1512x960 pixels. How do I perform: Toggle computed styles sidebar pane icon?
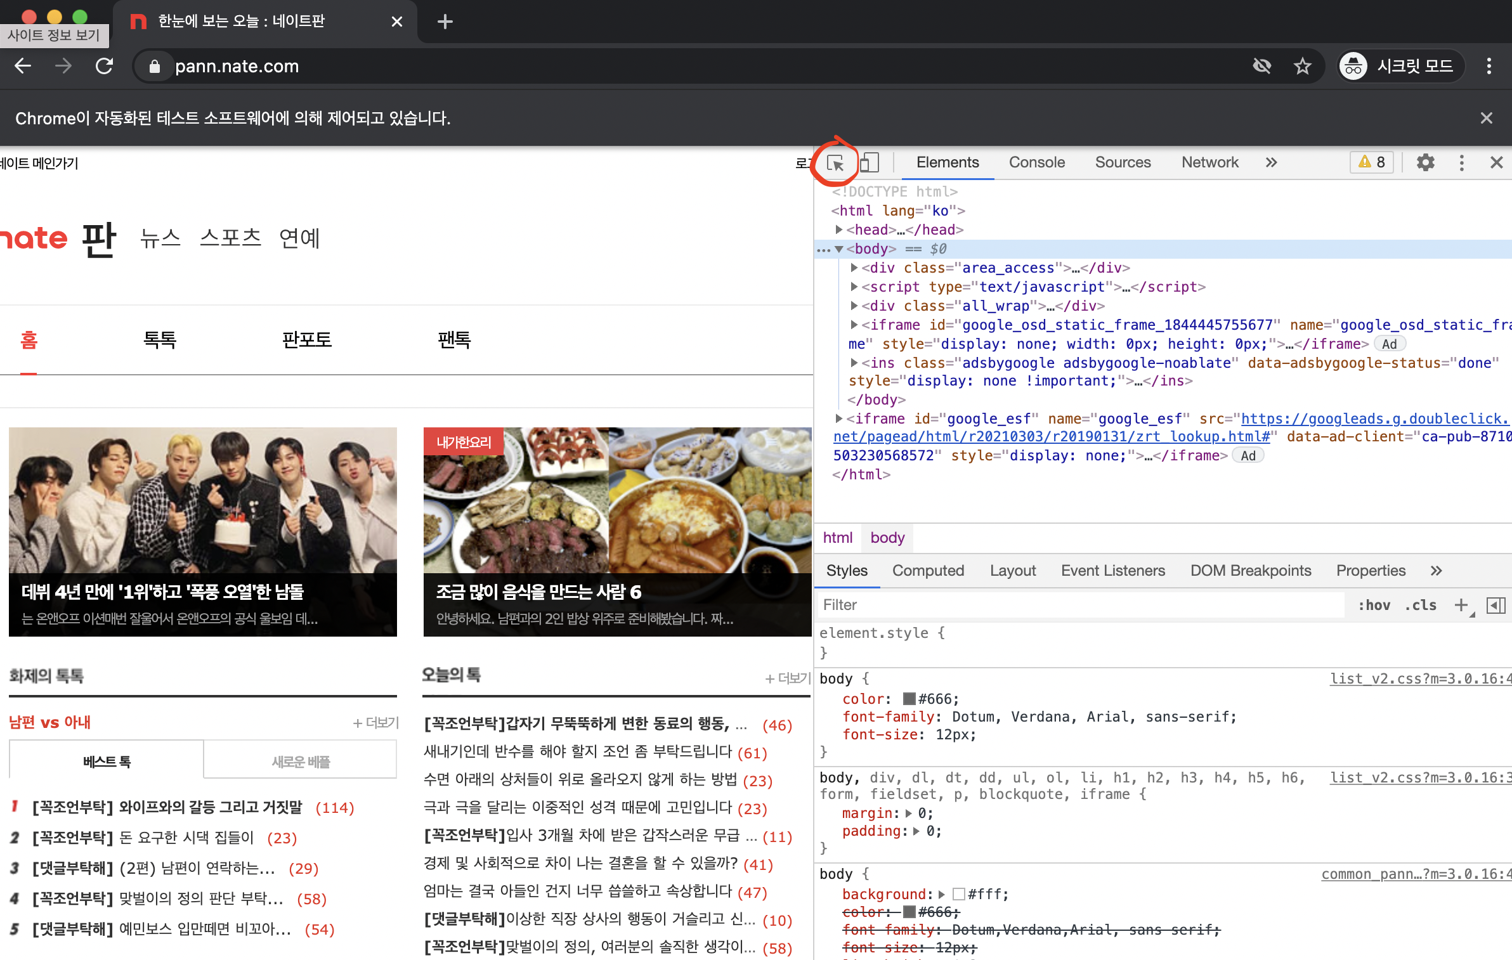pyautogui.click(x=1496, y=605)
